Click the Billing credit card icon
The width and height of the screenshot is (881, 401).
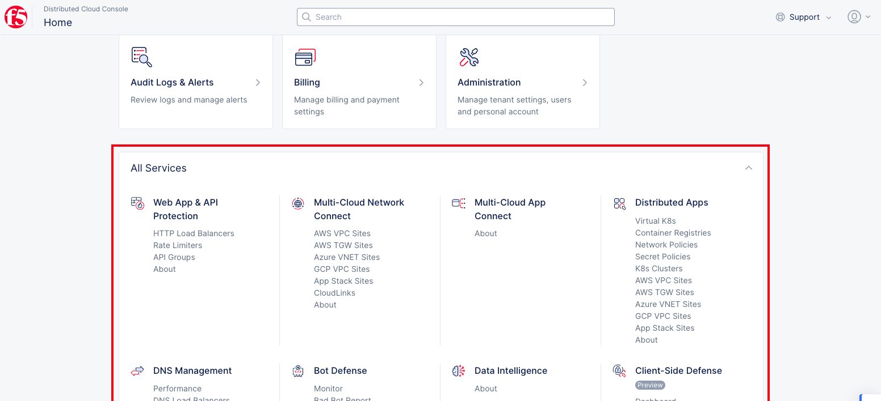[305, 57]
